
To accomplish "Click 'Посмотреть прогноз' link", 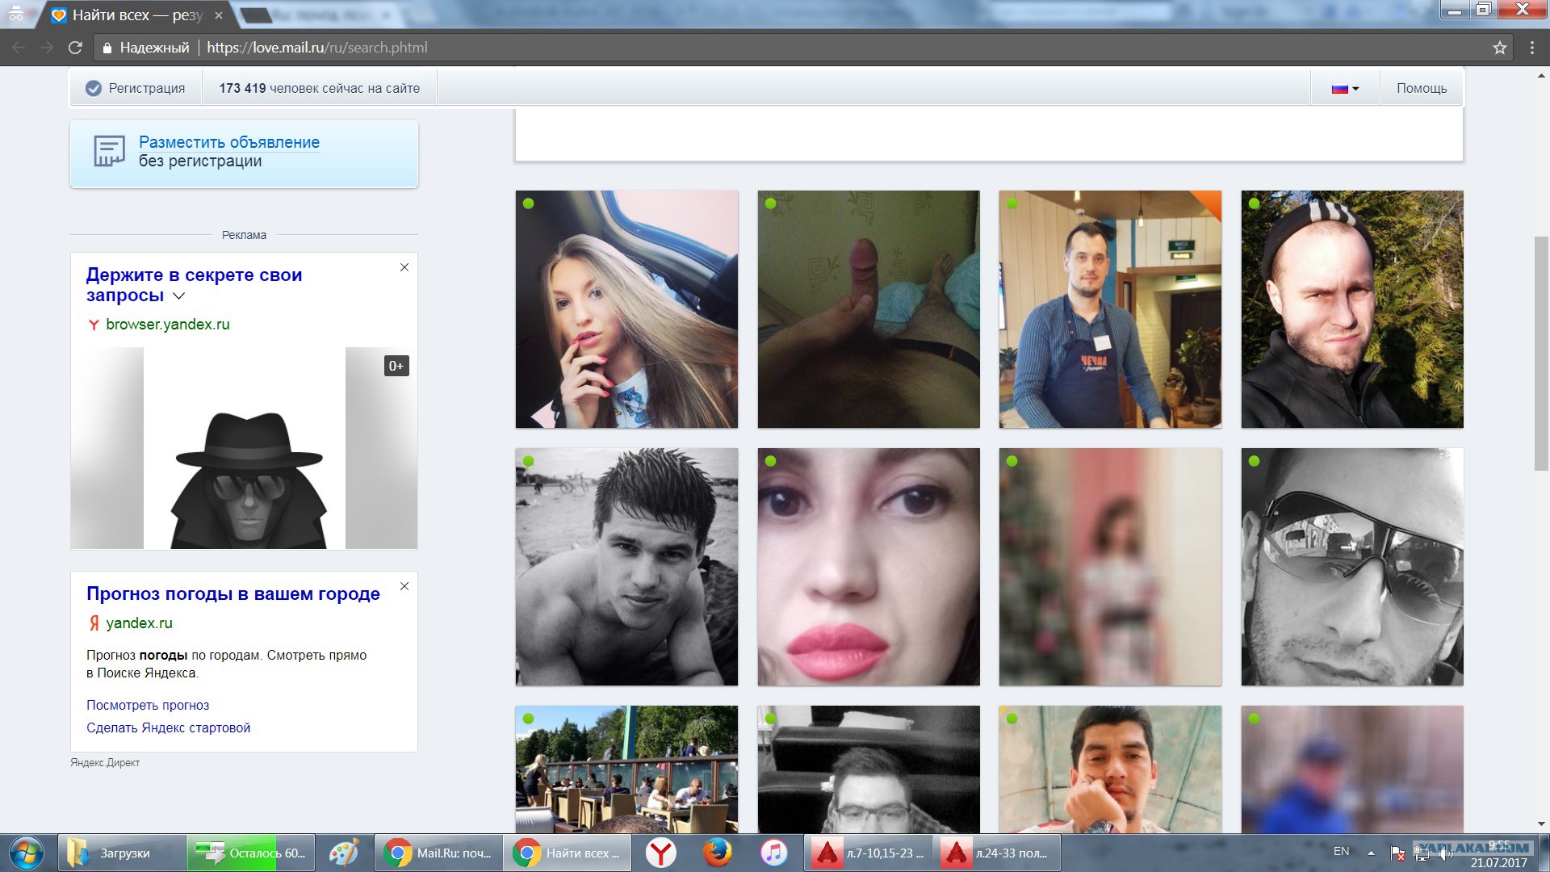I will 148,705.
